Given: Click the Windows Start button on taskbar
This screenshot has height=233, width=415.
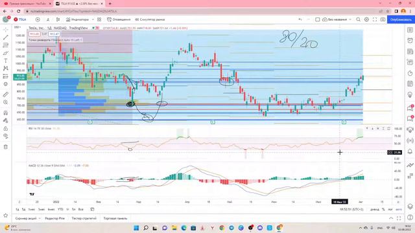Looking at the screenshot, I should [136, 228].
